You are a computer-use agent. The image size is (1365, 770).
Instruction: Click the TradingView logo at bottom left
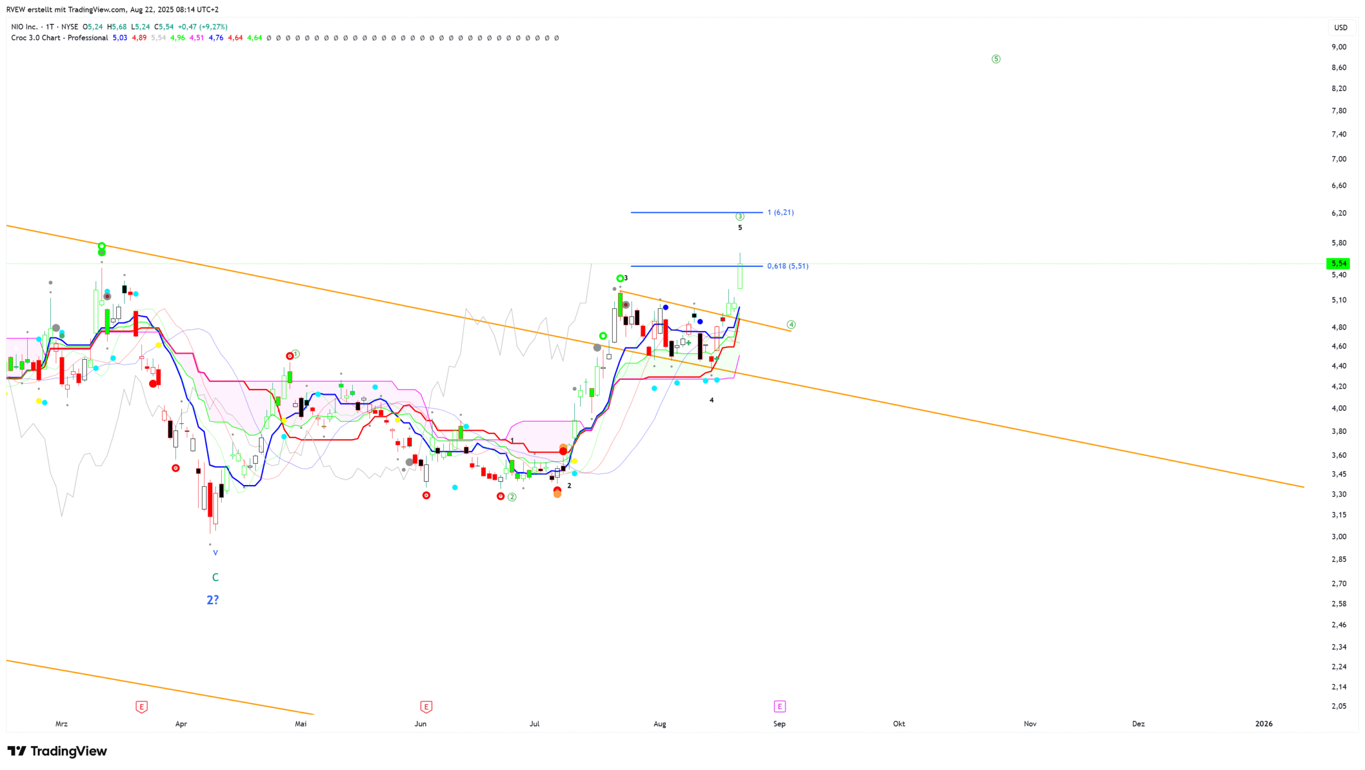[57, 751]
